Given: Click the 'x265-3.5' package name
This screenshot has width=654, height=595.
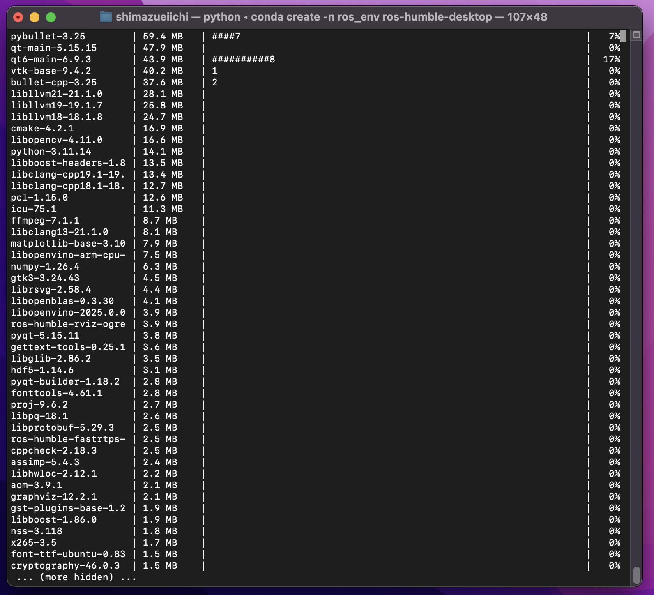Looking at the screenshot, I should tap(34, 543).
